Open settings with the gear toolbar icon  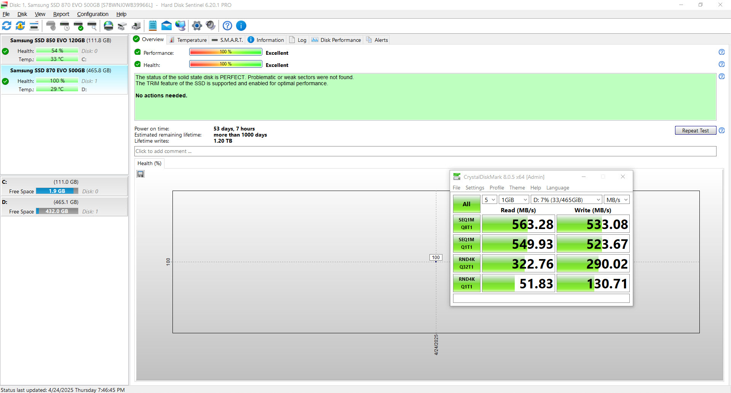pos(197,26)
